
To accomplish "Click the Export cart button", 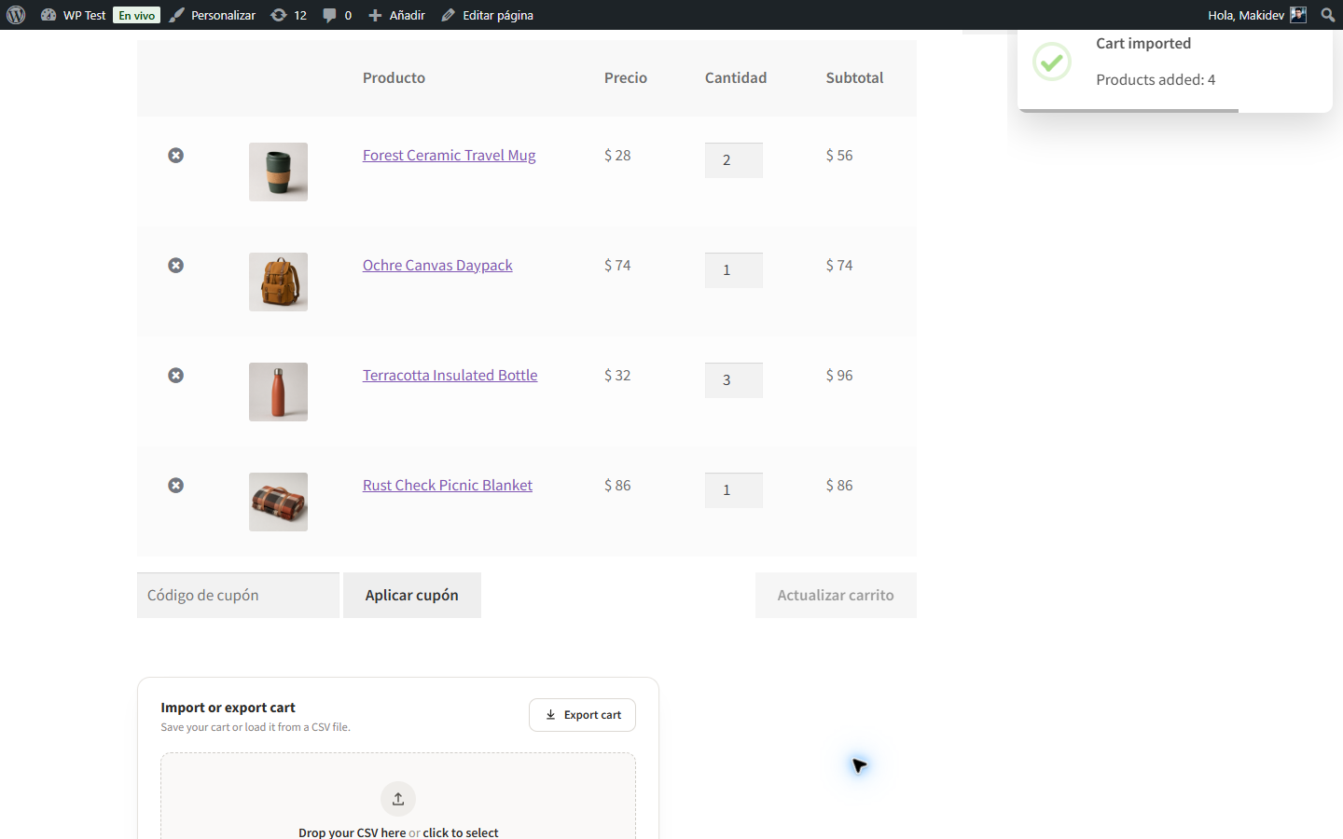I will pos(582,715).
